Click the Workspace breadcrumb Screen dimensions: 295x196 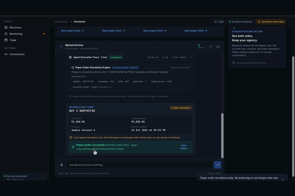coord(61,22)
